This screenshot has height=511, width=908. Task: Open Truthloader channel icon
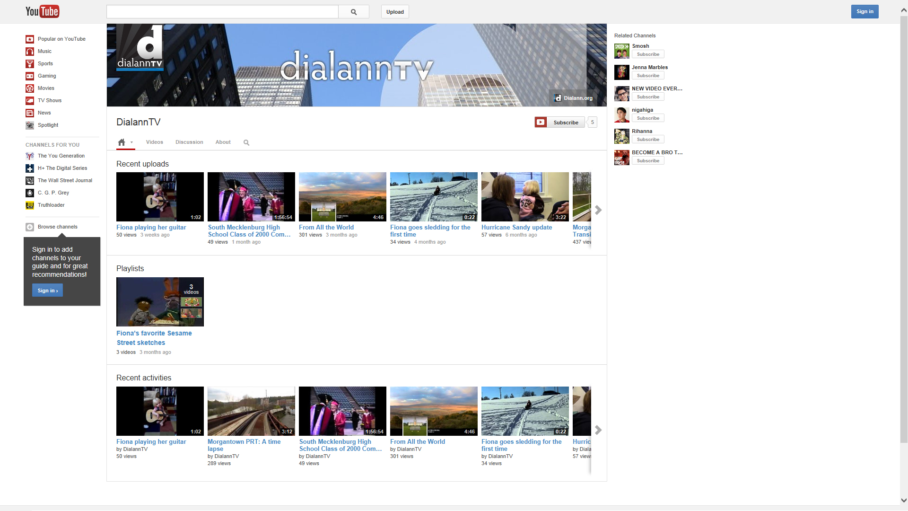coord(30,205)
